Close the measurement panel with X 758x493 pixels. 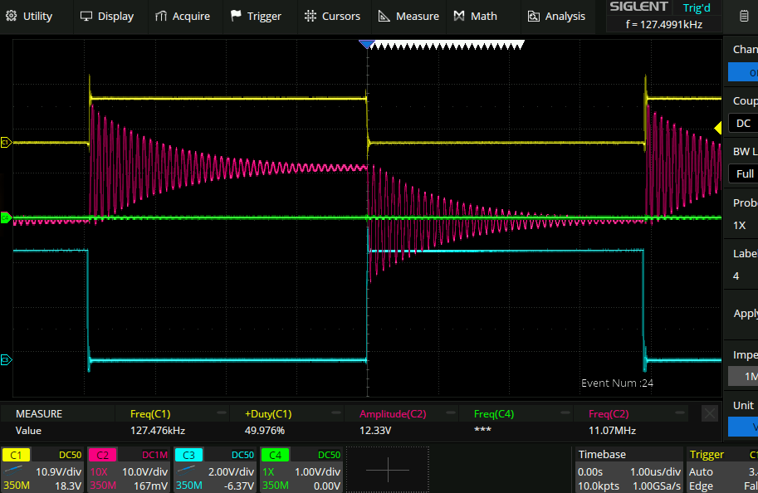[x=709, y=413]
